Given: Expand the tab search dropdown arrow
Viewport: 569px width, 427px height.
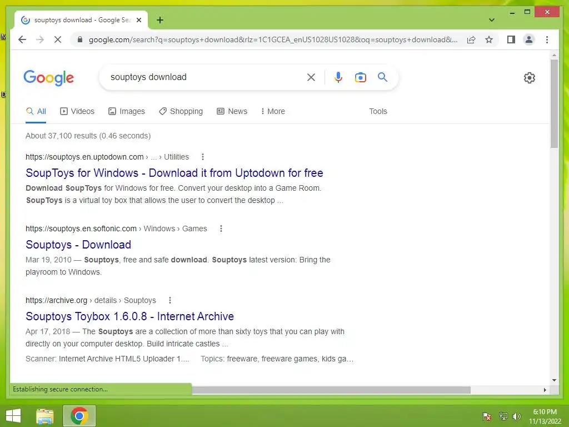Looking at the screenshot, I should [491, 20].
